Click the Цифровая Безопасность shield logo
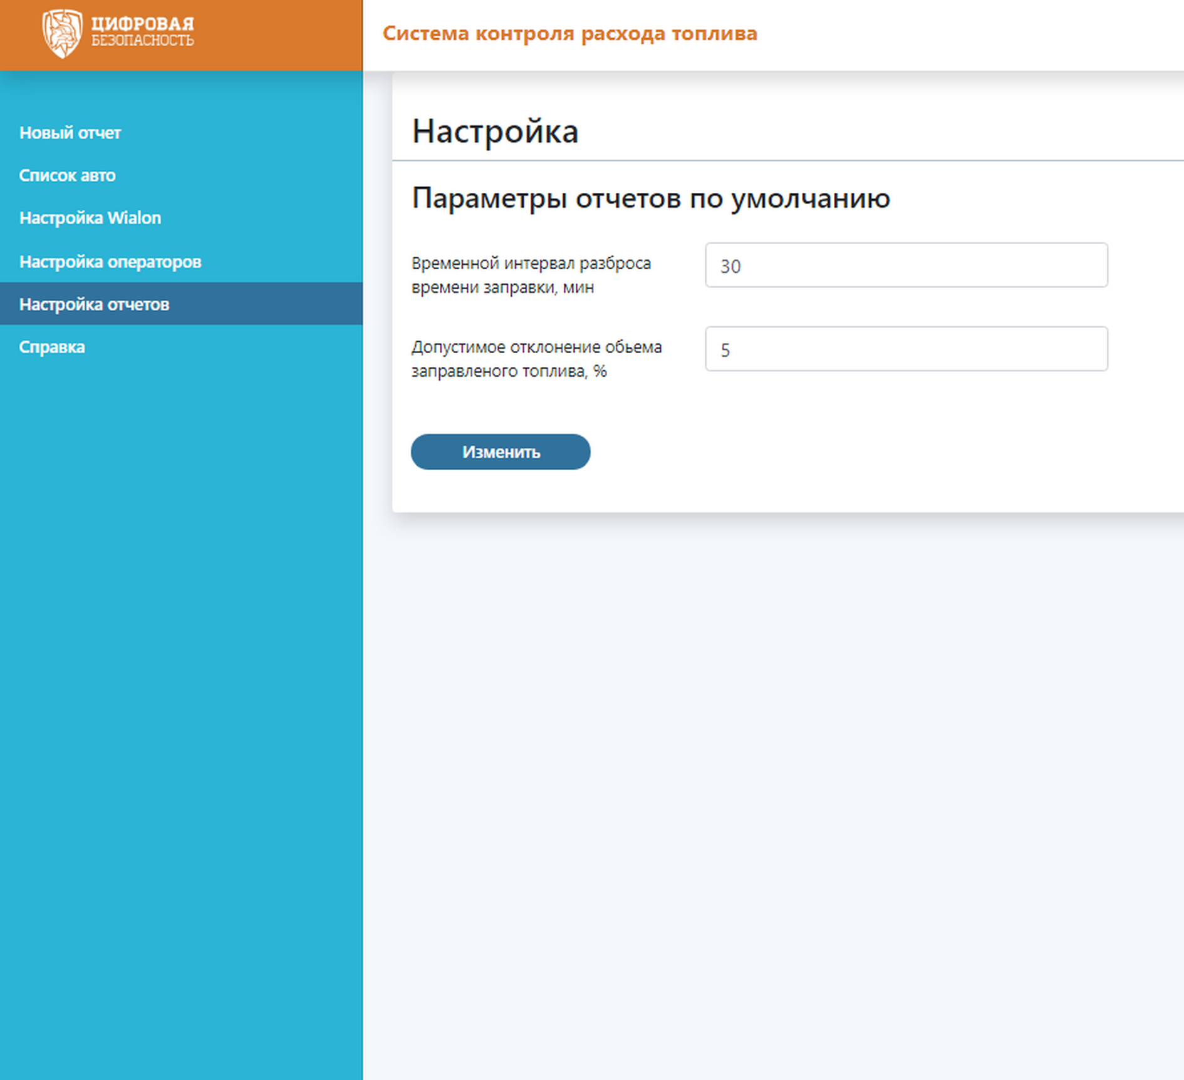The image size is (1184, 1080). pos(62,33)
